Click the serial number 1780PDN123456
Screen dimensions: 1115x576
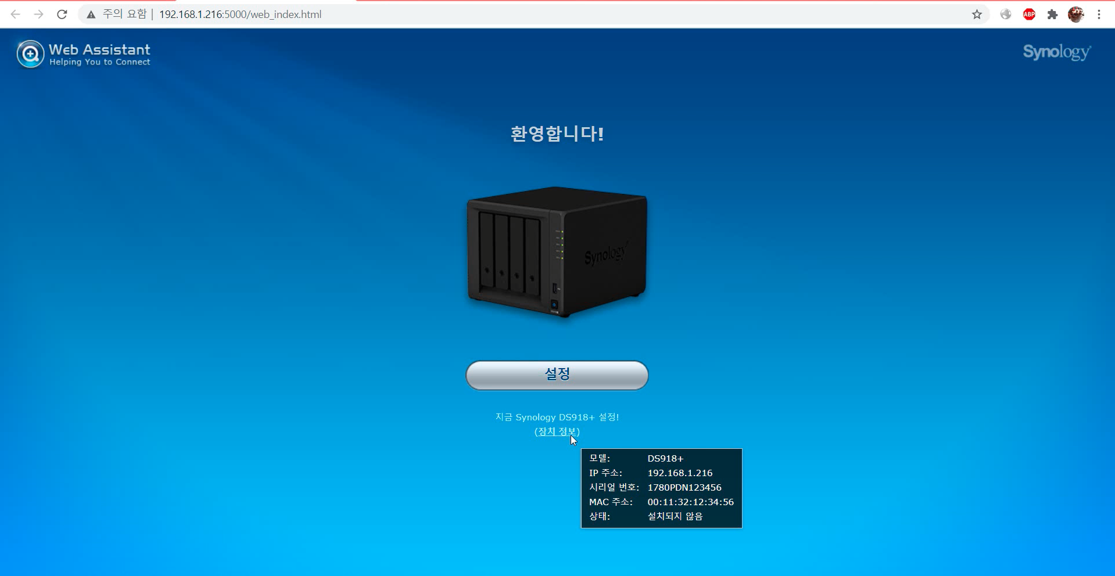pyautogui.click(x=684, y=487)
